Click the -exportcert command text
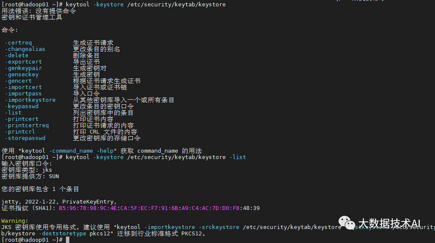Image resolution: width=435 pixels, height=243 pixels. pos(23,62)
